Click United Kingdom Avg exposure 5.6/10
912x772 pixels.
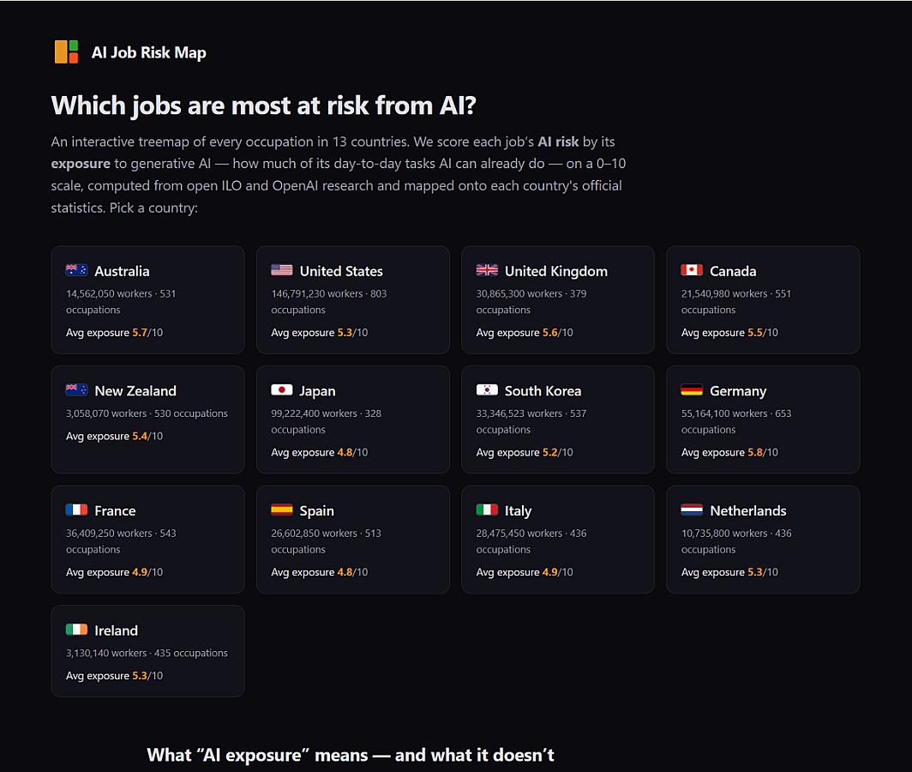click(525, 333)
